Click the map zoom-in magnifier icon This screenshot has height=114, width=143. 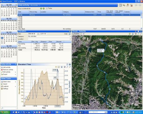coord(138,34)
